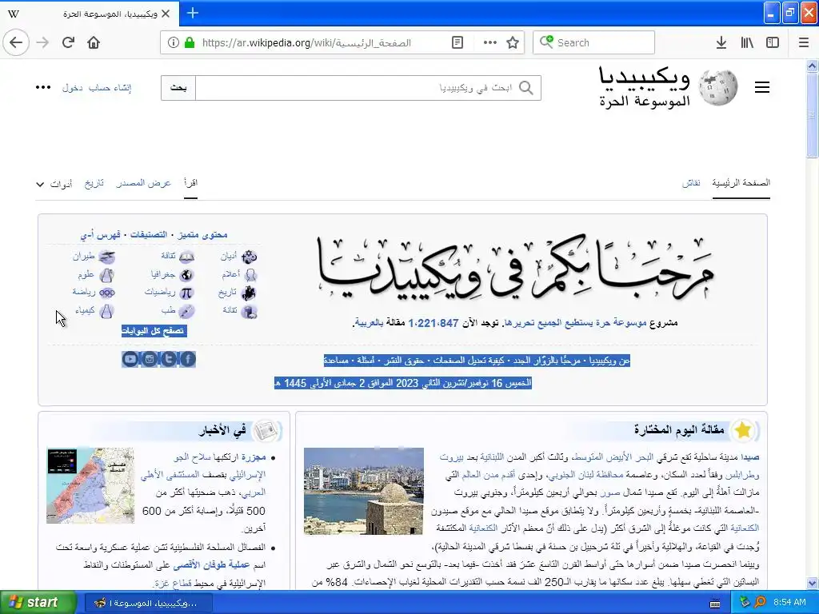Viewport: 819px width, 614px height.
Task: Open the Facebook social icon
Action: tap(188, 359)
